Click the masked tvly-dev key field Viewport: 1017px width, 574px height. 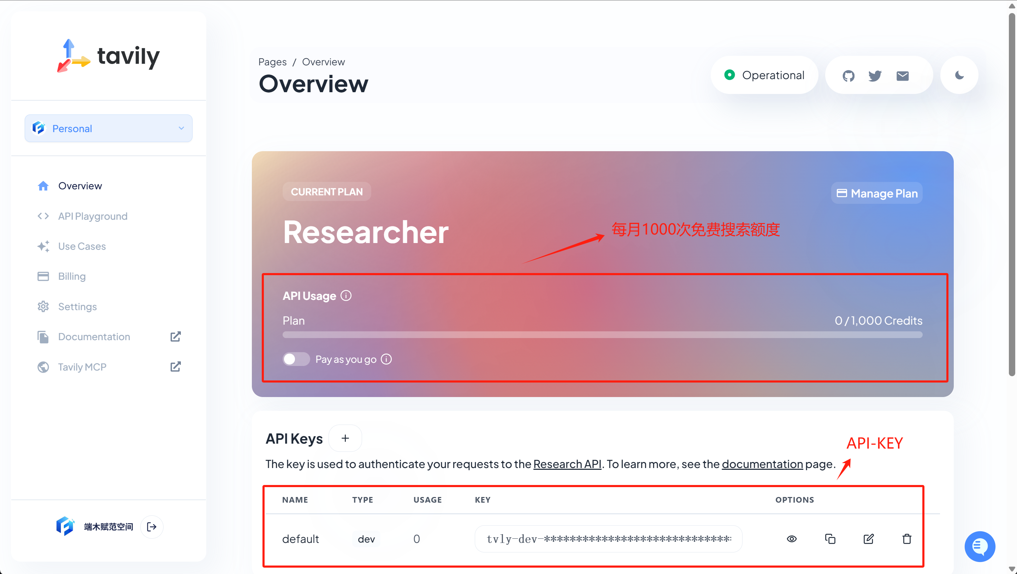(608, 539)
